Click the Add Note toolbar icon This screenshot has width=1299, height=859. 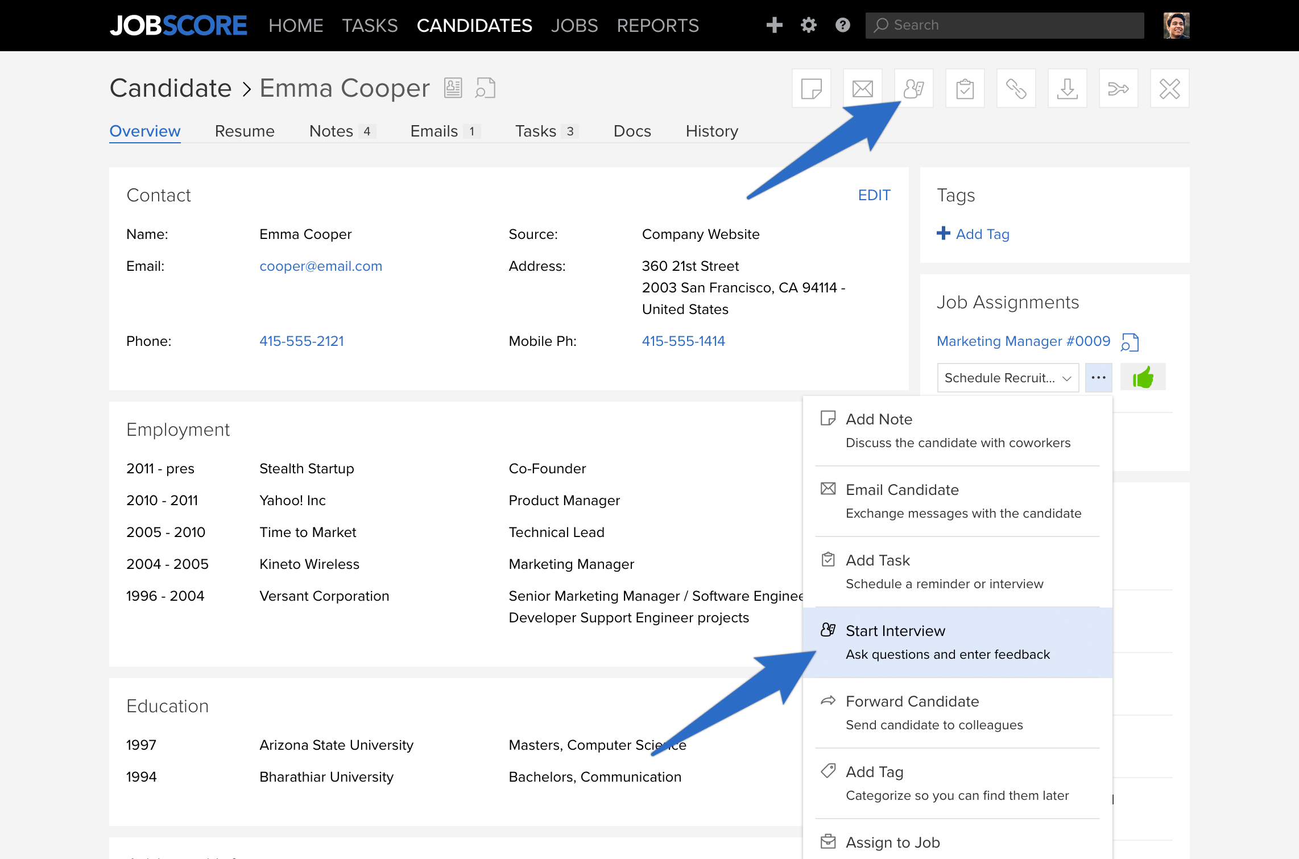click(812, 89)
